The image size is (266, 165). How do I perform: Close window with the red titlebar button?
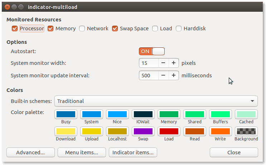pos(7,7)
